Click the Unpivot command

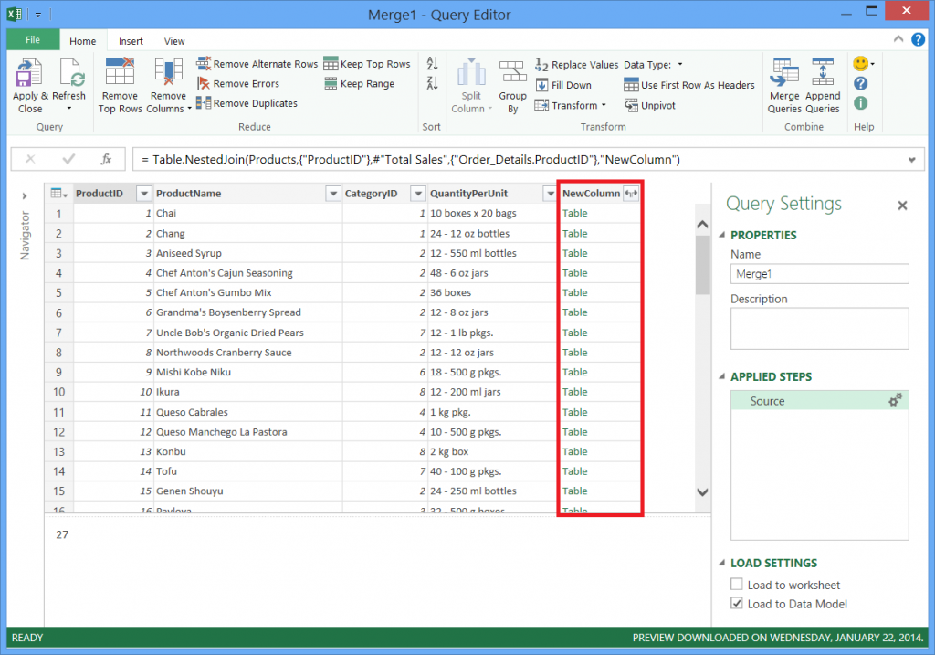coord(649,106)
